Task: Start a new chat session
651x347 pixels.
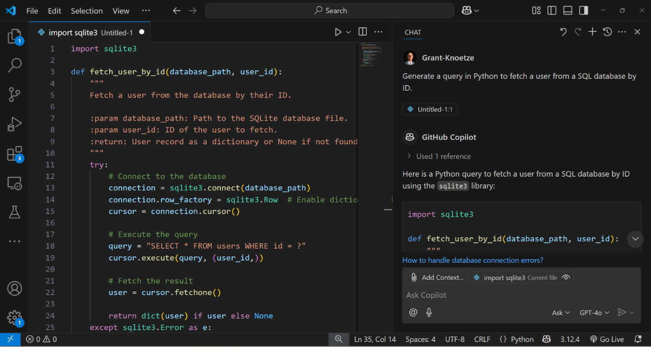Action: click(x=592, y=31)
